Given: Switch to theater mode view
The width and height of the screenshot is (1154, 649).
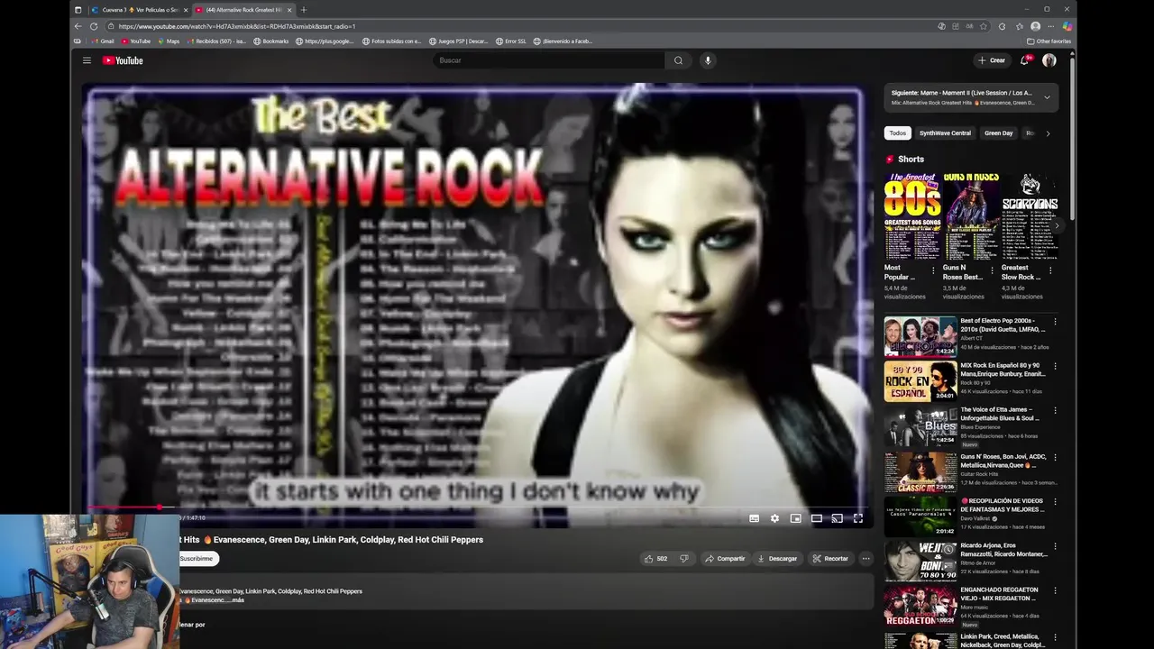Looking at the screenshot, I should point(816,518).
